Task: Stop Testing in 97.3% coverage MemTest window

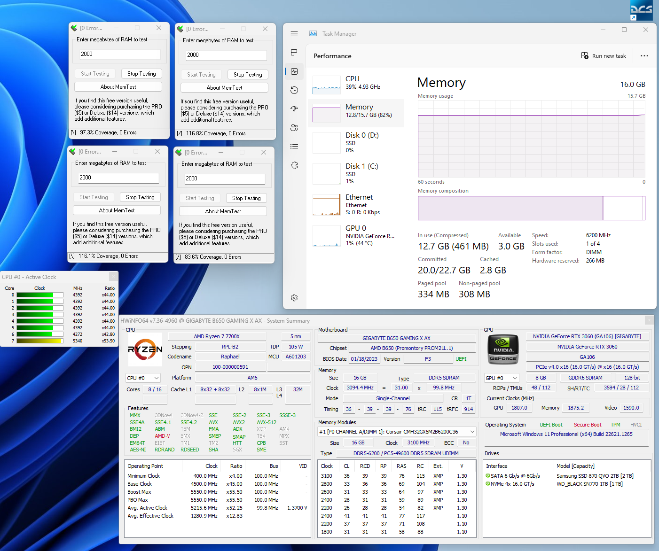Action: [141, 74]
